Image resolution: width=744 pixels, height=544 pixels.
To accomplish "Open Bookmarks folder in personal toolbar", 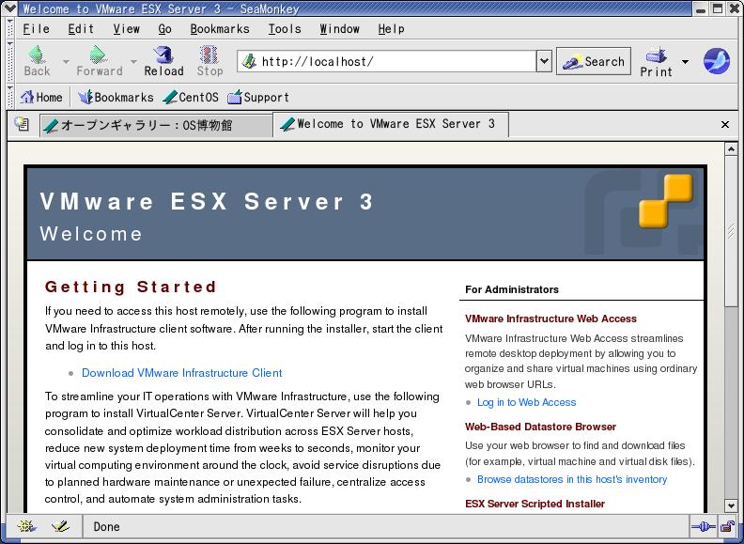I will [x=116, y=98].
